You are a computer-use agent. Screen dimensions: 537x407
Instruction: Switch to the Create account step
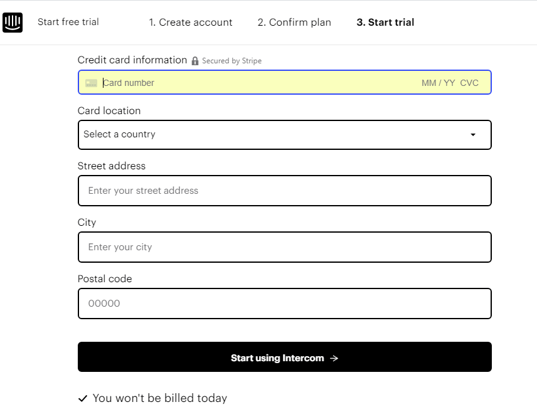pyautogui.click(x=191, y=22)
